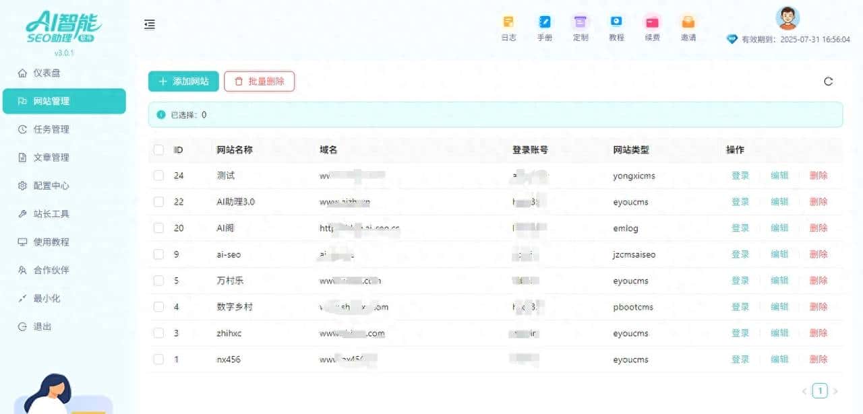Open the 手册 manual icon

point(544,28)
